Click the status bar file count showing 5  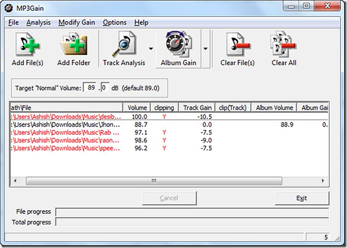point(318,237)
